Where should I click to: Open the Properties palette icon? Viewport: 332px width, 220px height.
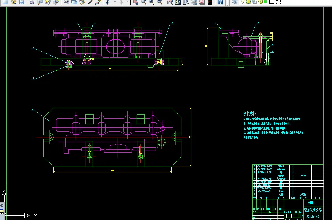coord(170,2)
